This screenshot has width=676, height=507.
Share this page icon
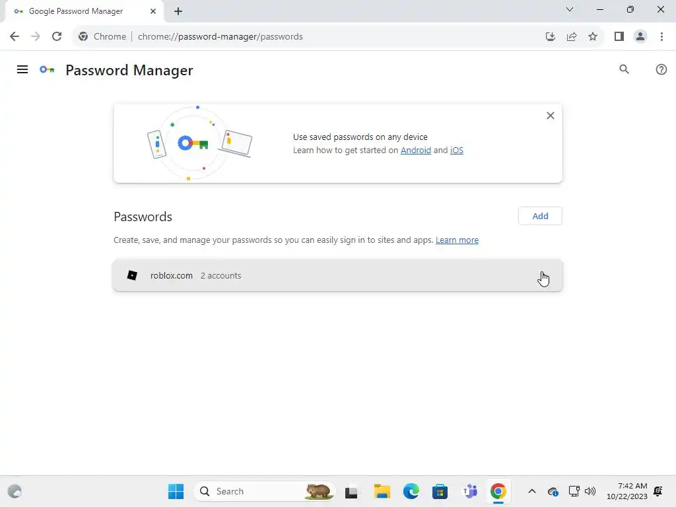[572, 36]
